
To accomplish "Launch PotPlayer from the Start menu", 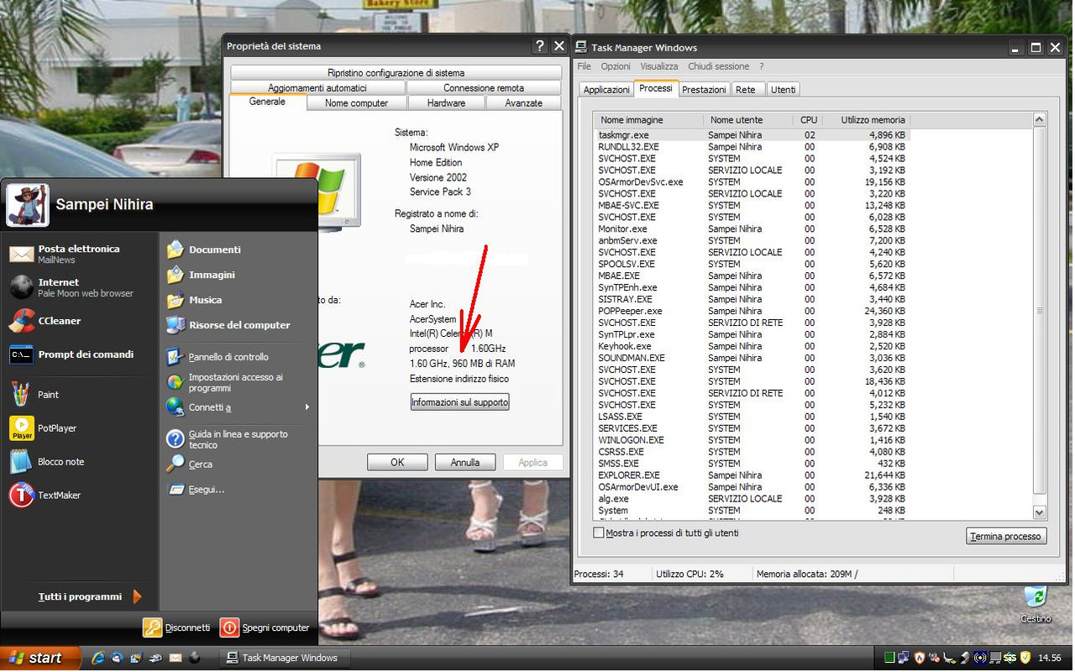I will click(x=79, y=428).
